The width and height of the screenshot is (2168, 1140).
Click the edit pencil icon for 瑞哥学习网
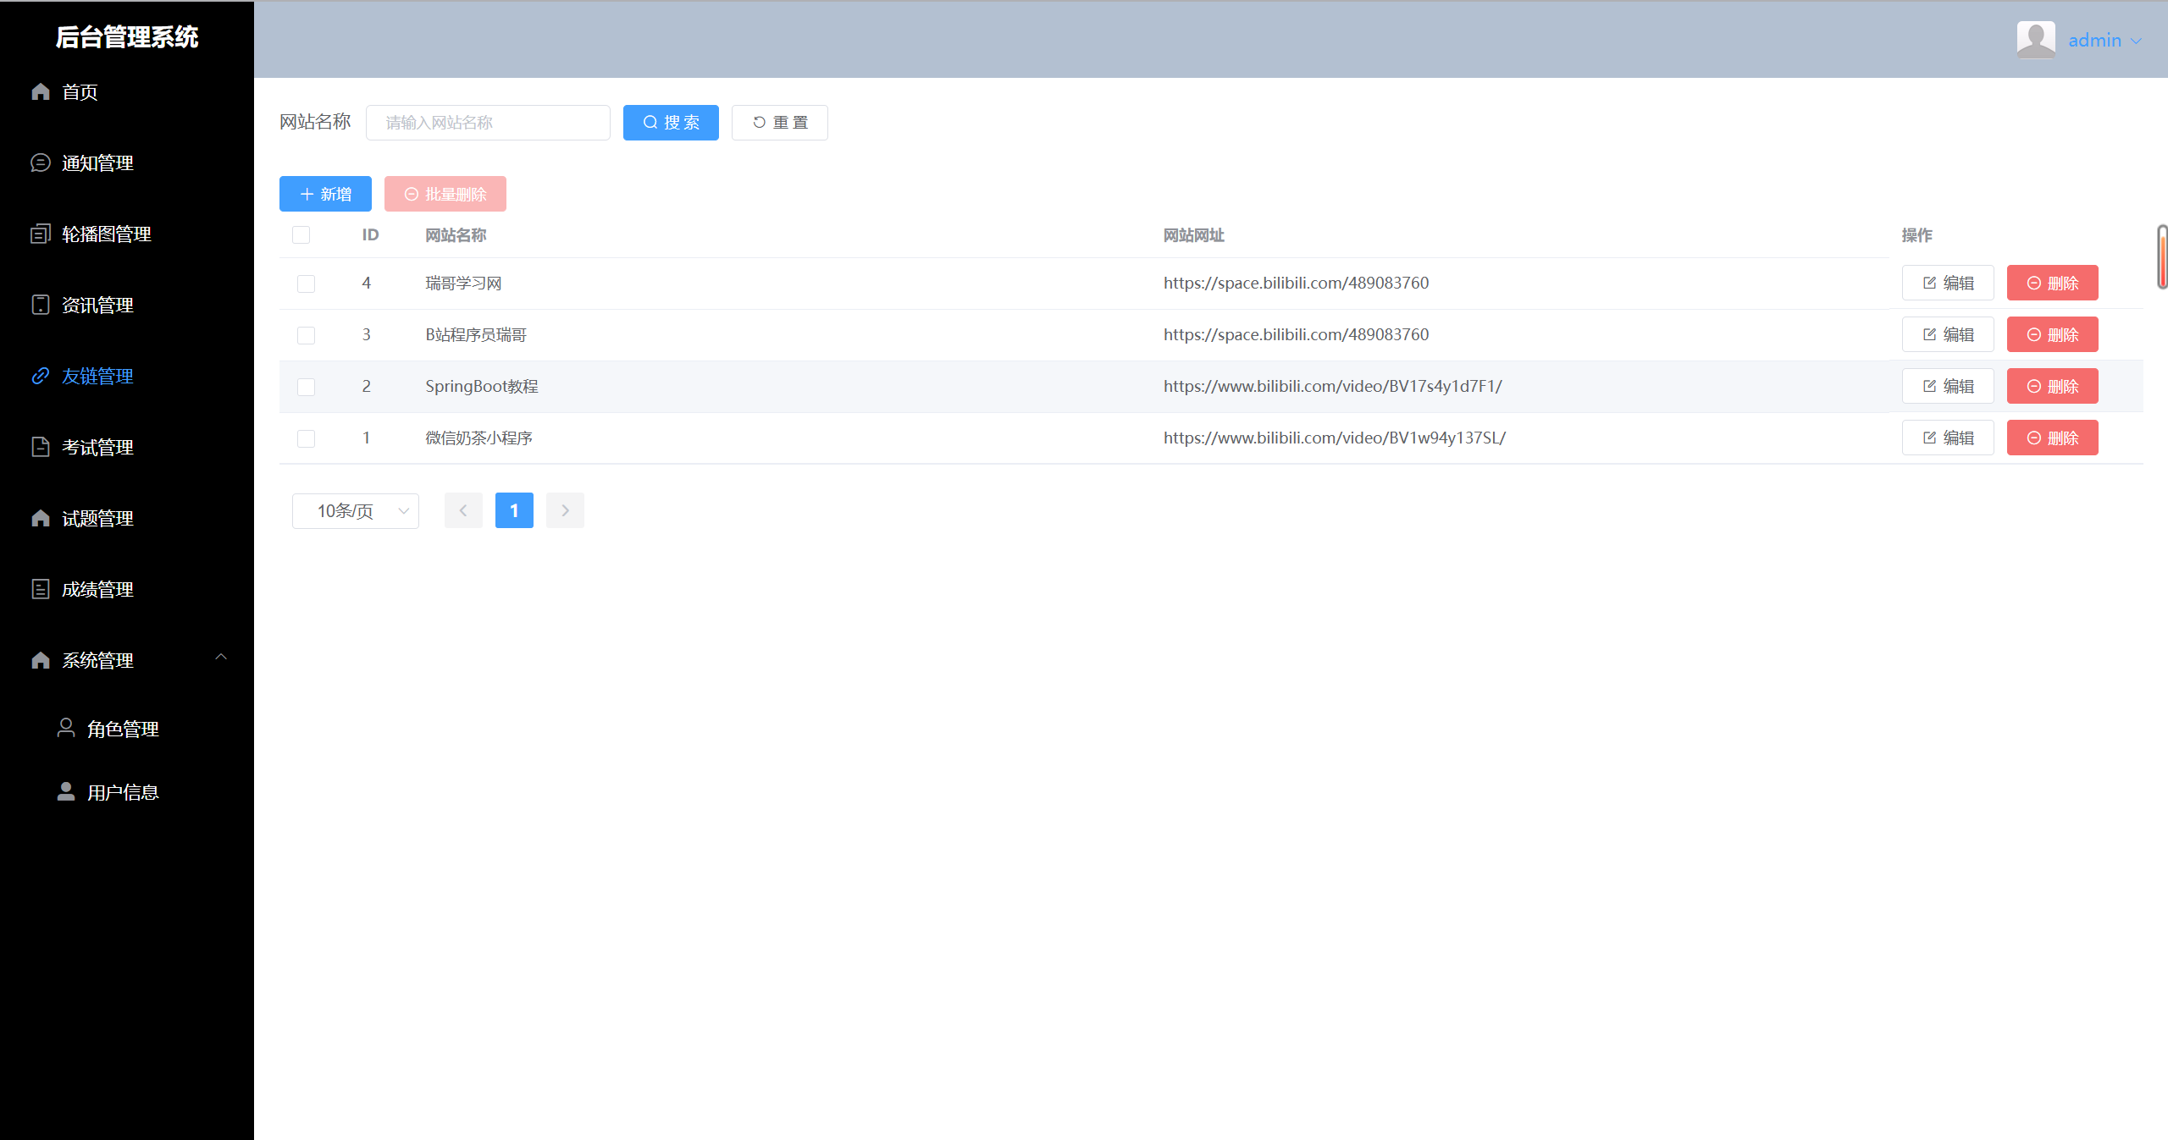(x=1930, y=283)
